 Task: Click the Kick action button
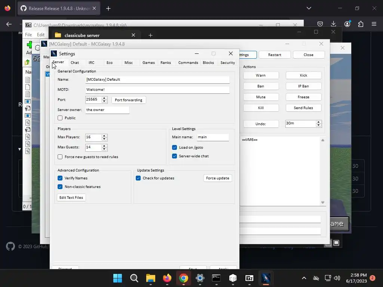[x=303, y=75]
